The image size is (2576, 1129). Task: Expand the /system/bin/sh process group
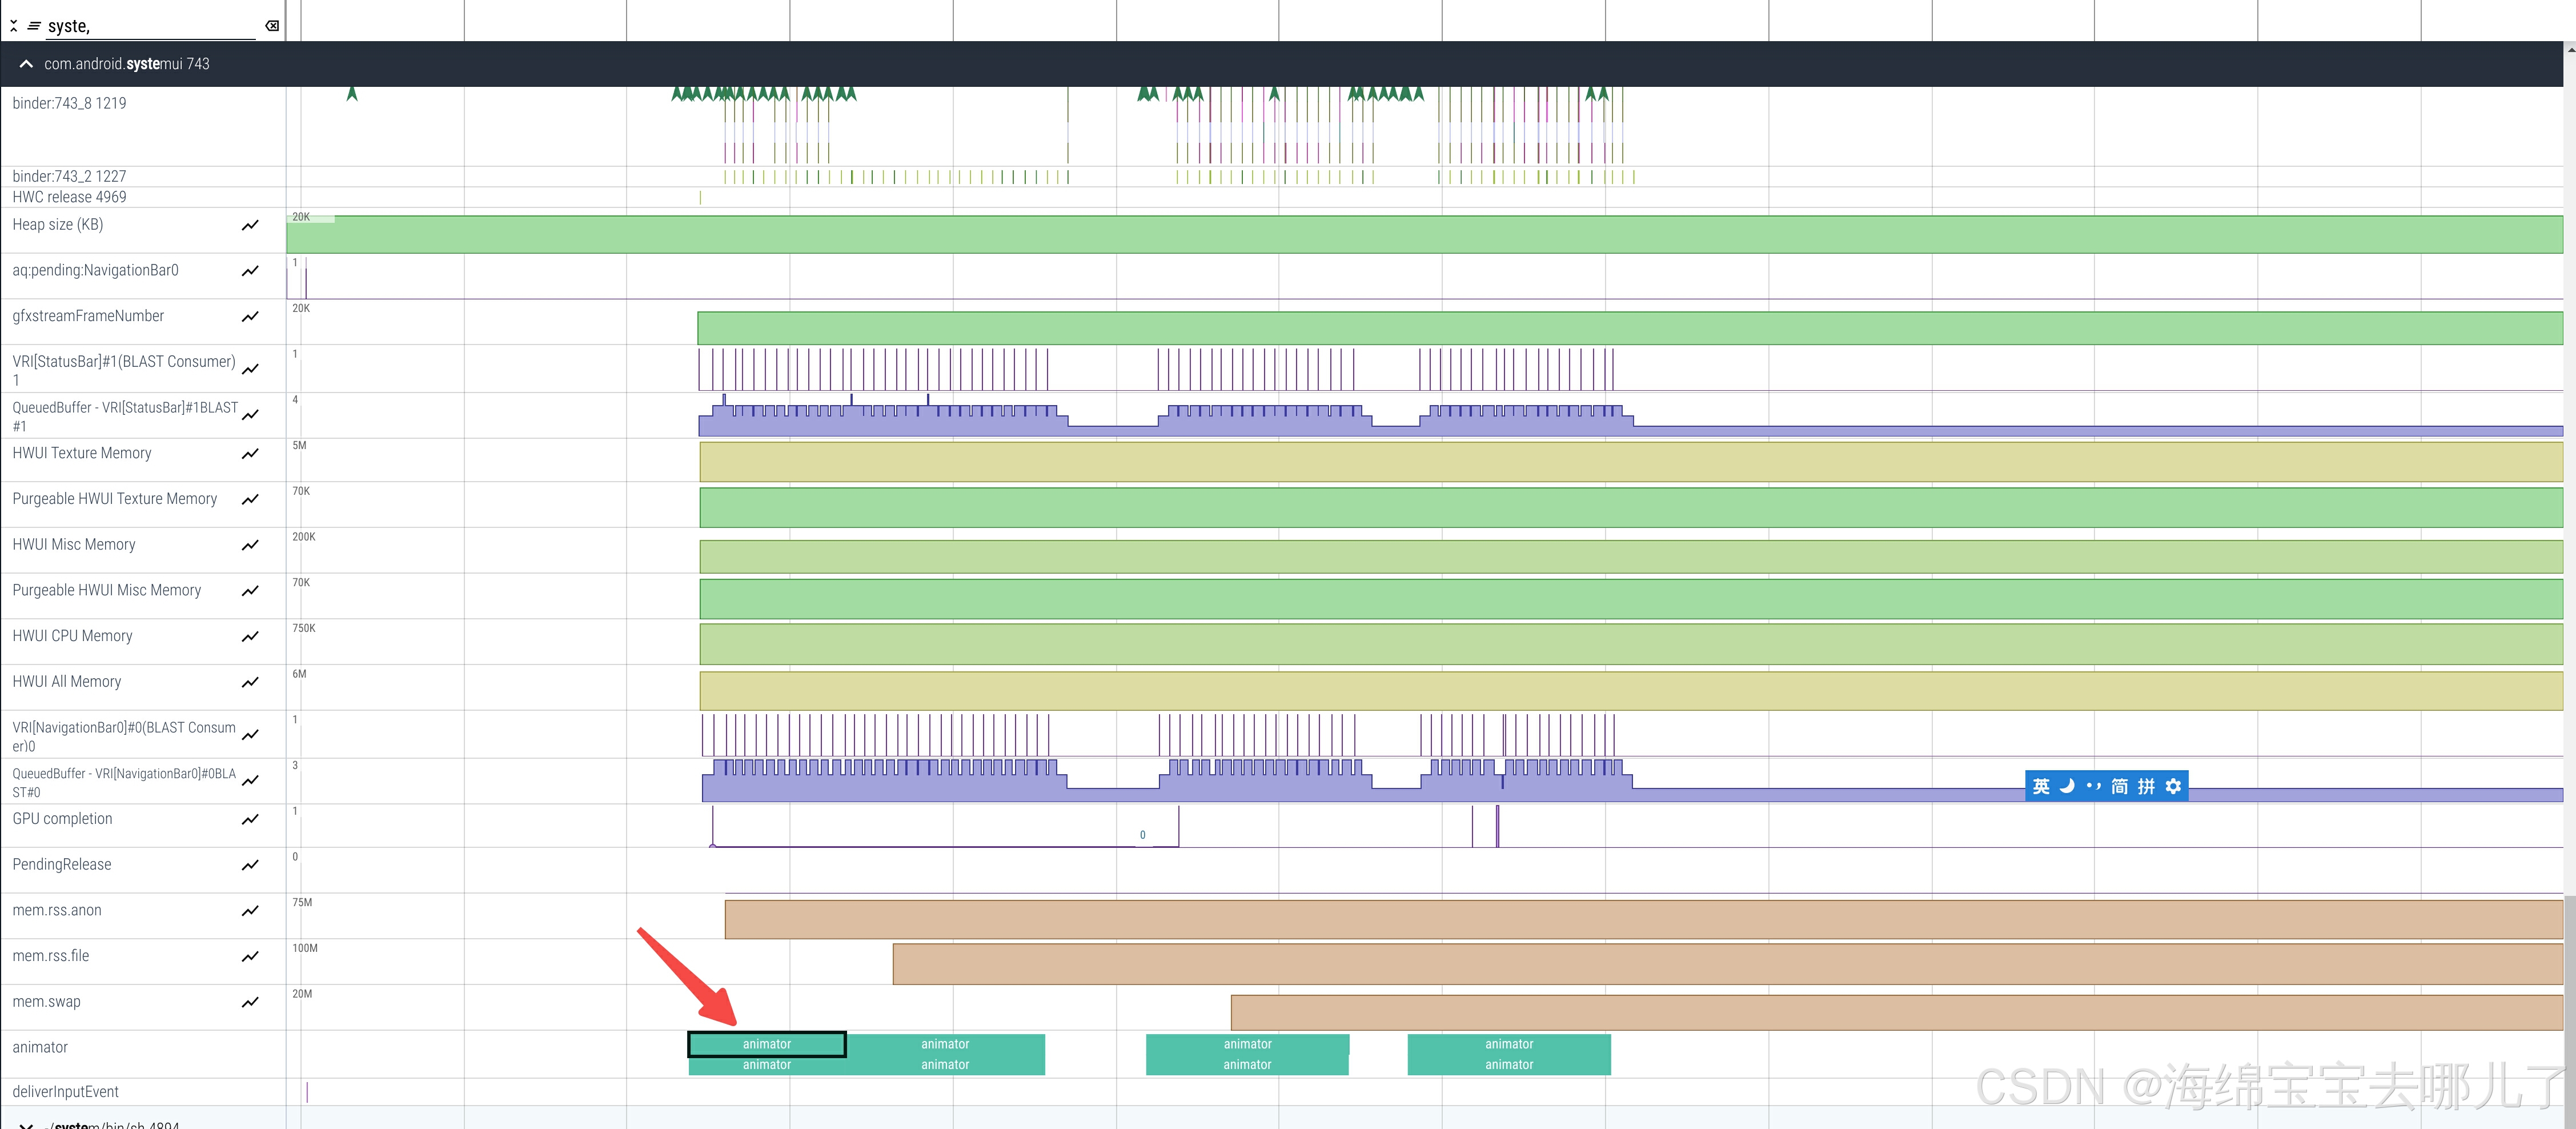[26, 1124]
